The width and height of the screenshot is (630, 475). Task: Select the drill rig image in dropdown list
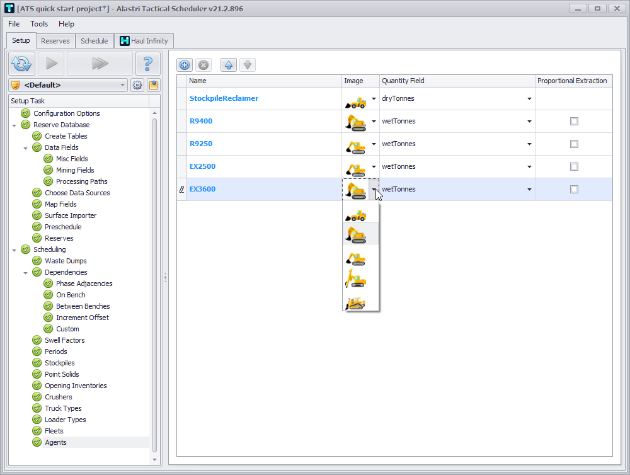click(356, 278)
